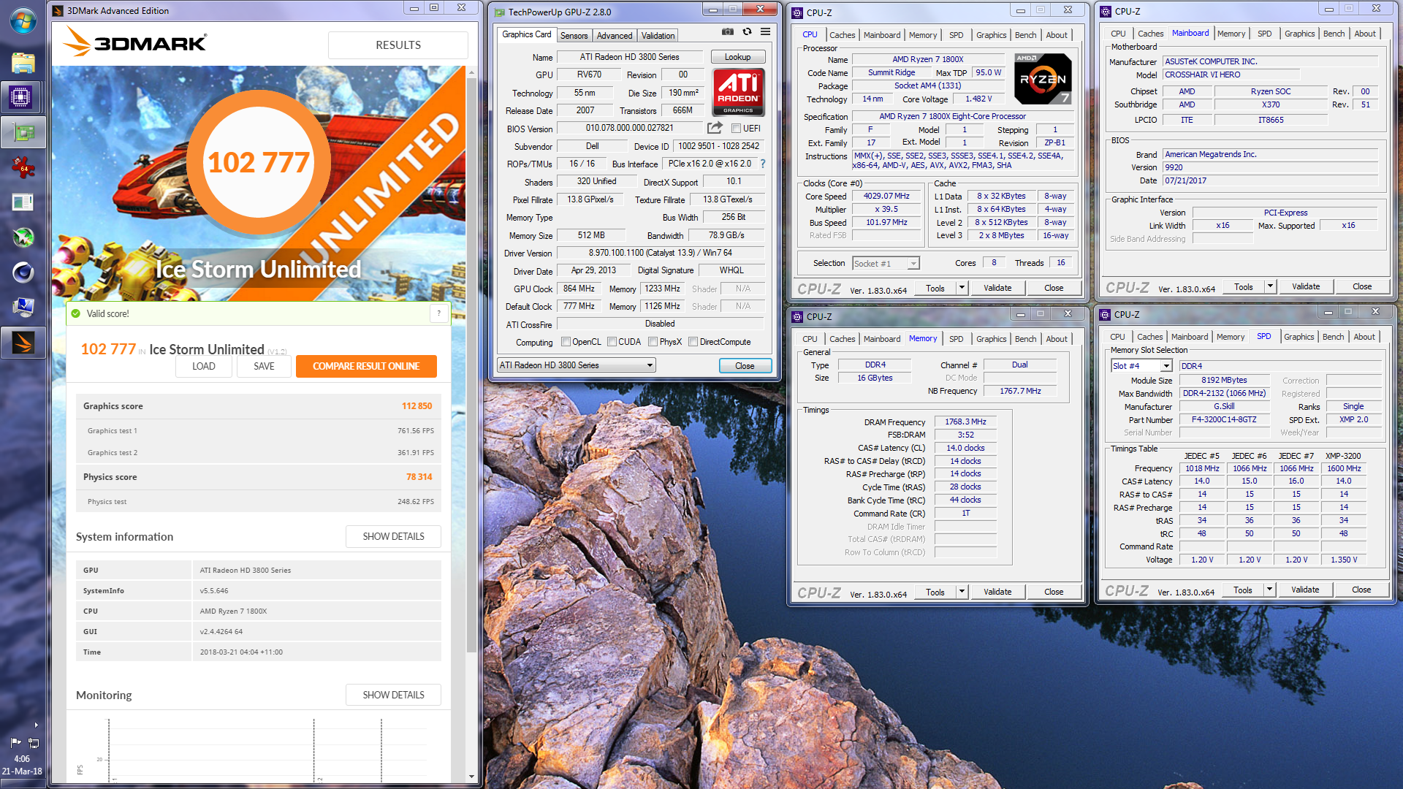Click the RESULTS button in 3DMark header
The width and height of the screenshot is (1403, 789).
[x=398, y=45]
